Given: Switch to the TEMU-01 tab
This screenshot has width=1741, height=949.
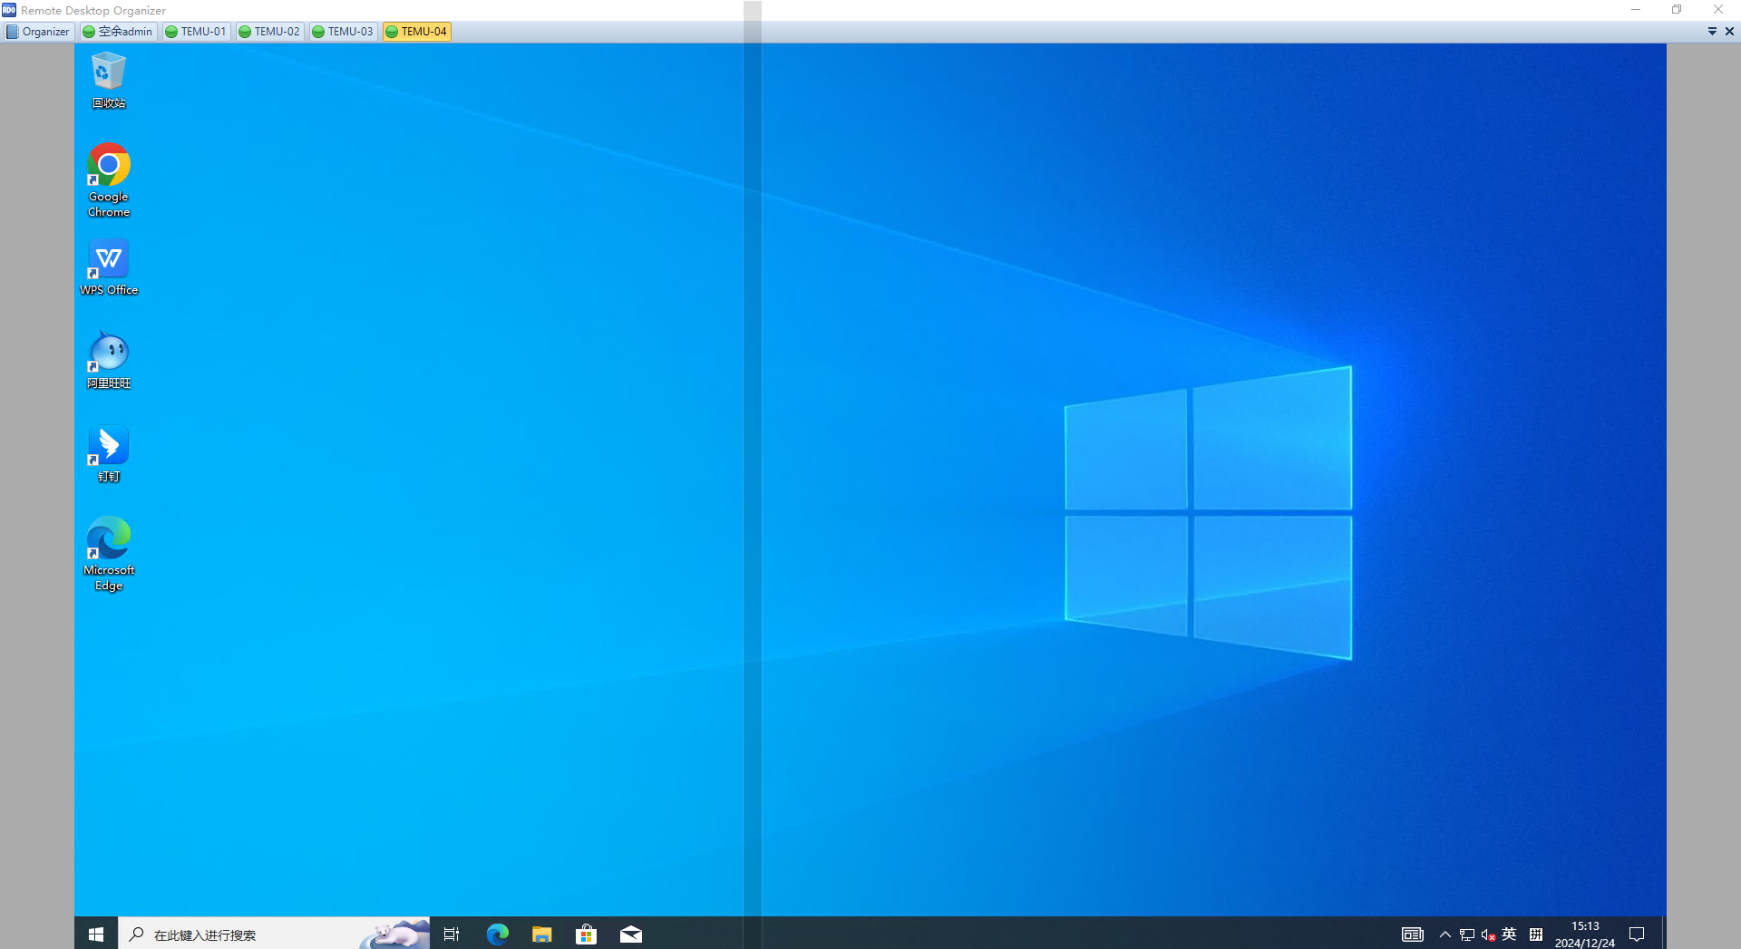Looking at the screenshot, I should [196, 32].
